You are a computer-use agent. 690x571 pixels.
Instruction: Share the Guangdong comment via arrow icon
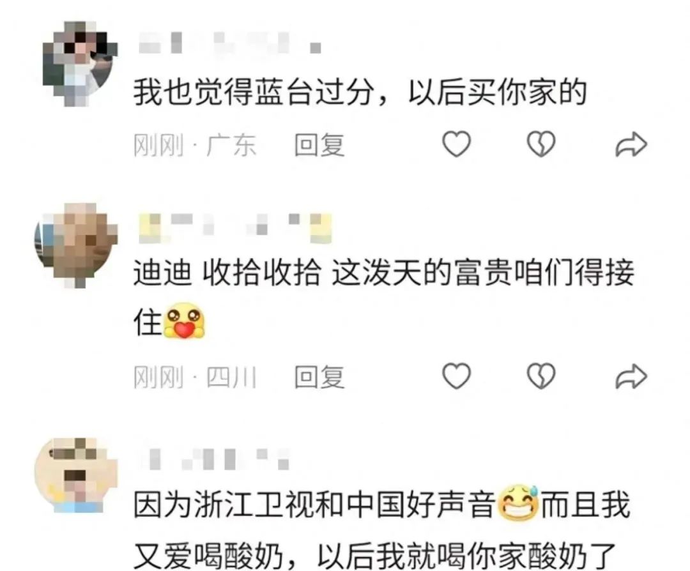631,144
